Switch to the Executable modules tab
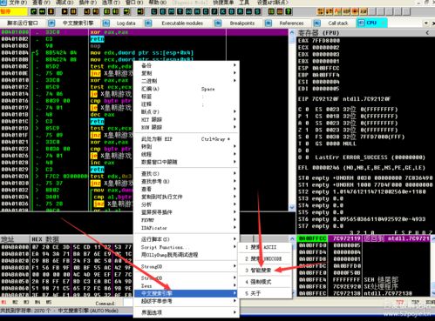435x321 pixels. point(182,23)
